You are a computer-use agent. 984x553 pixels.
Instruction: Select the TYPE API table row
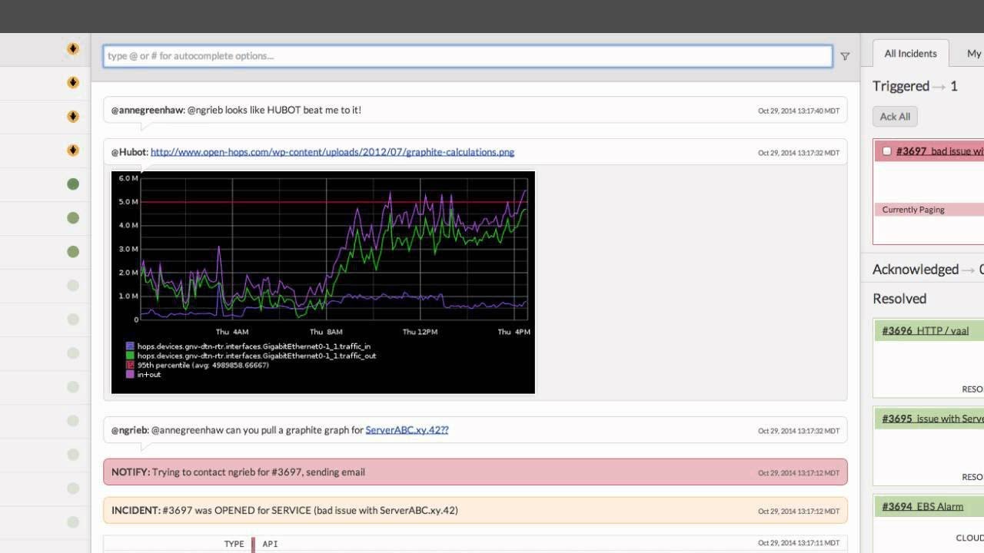tap(475, 544)
